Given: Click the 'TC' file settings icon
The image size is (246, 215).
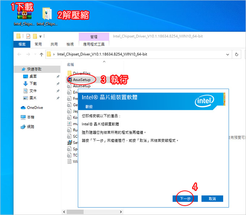Looking at the screenshot, I should tap(69, 155).
